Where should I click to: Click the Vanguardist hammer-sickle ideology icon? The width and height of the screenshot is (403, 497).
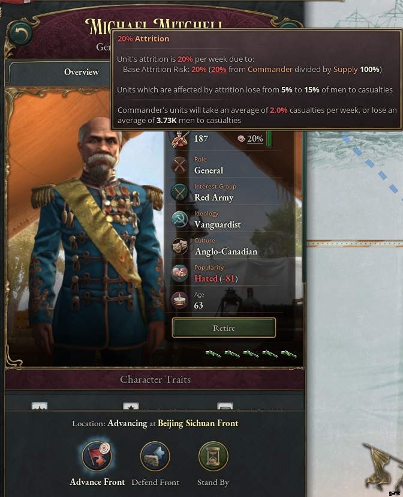click(x=179, y=219)
